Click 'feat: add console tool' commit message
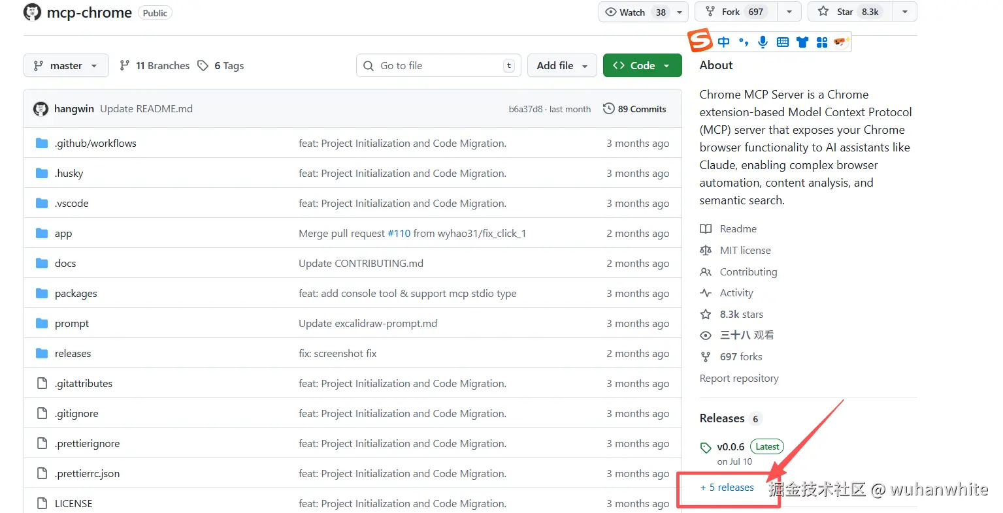 pos(408,293)
